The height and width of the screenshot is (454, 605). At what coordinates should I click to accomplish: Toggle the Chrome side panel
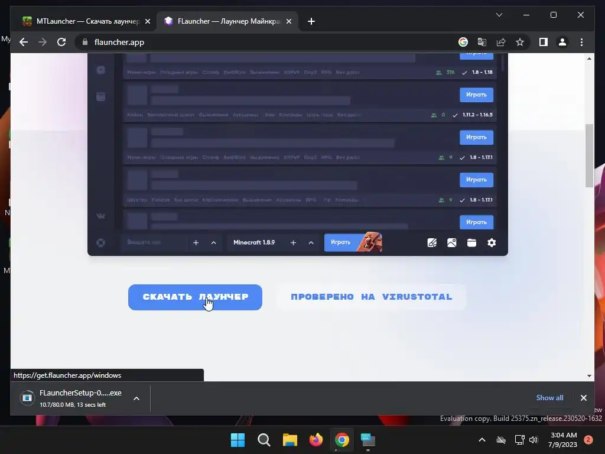pyautogui.click(x=544, y=42)
